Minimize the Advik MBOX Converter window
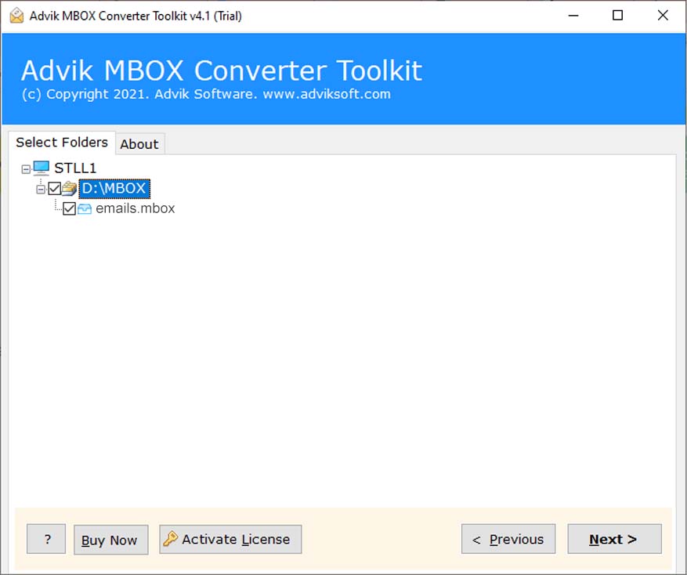Screen dimensions: 687x575 click(x=573, y=16)
